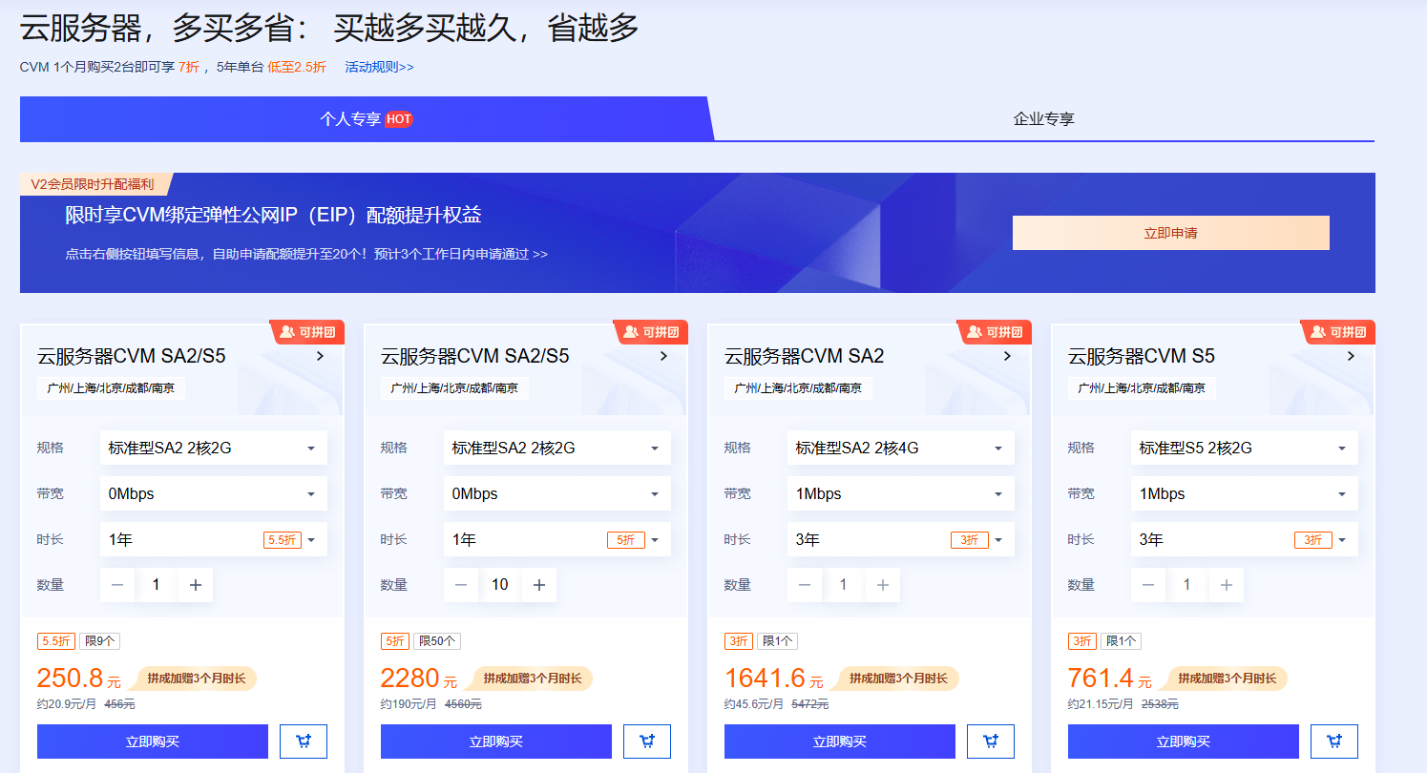The image size is (1427, 773).
Task: Click quantity field on the 250.8元 card
Action: click(x=157, y=585)
